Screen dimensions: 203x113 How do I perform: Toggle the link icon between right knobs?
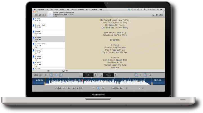(140, 75)
